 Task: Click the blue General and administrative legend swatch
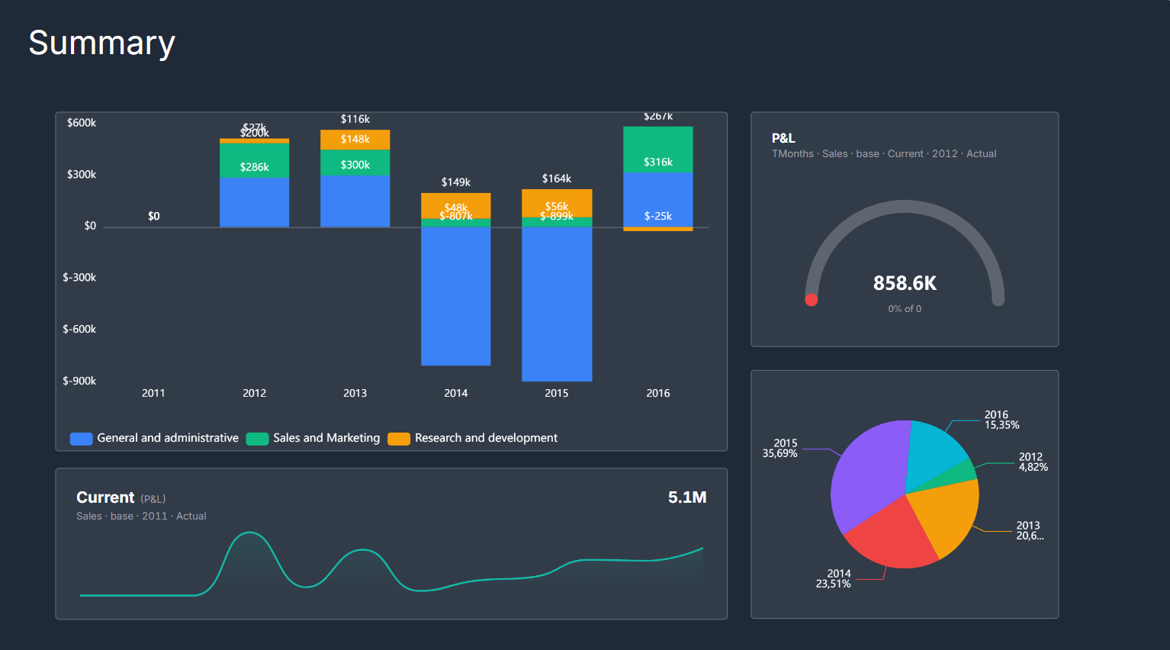[81, 439]
